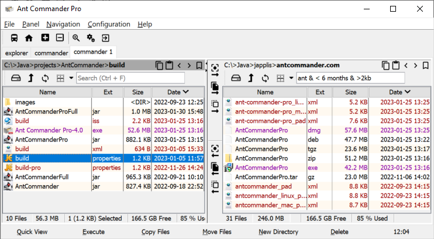
Task: Refresh the left panel listing
Action: (45, 78)
